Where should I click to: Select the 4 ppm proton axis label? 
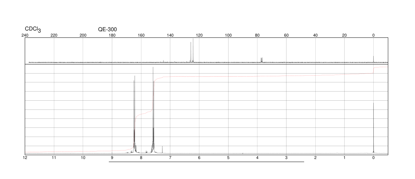click(257, 158)
